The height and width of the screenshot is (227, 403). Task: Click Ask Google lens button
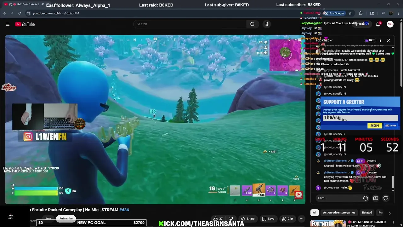click(334, 13)
